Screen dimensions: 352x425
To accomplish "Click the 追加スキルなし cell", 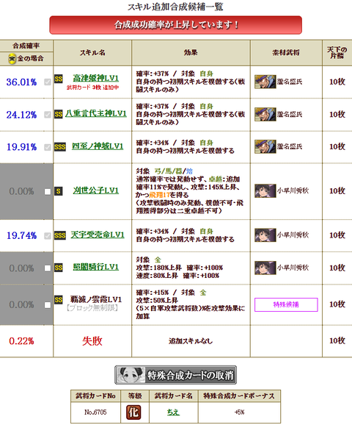I will (191, 341).
